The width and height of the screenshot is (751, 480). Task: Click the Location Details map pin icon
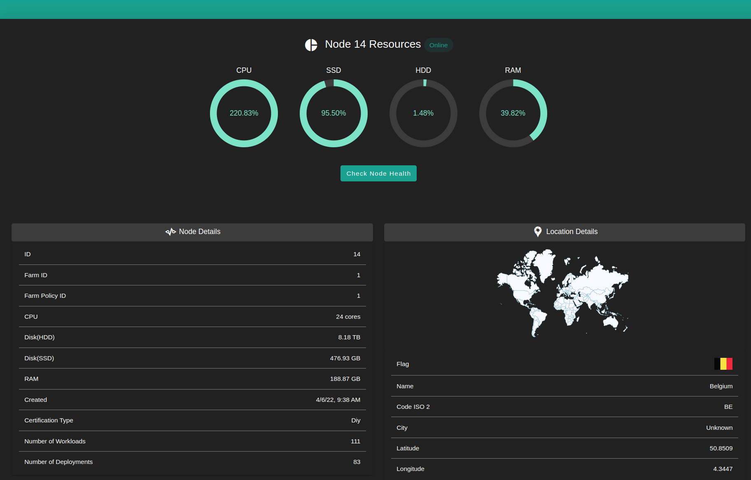click(x=537, y=232)
